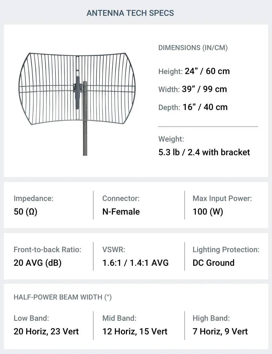
Task: Select the Width 39” / 99 cm value
Action: click(204, 89)
